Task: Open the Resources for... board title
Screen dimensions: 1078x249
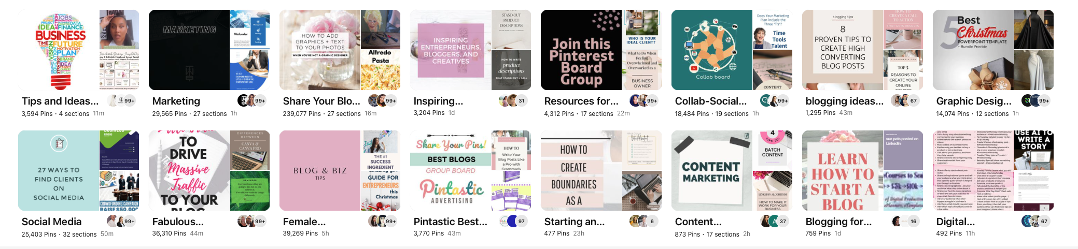Action: (x=581, y=101)
